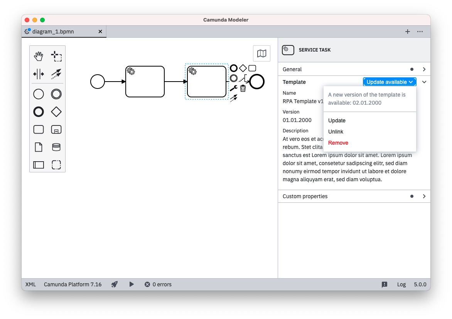Click the wrench change-type icon

[x=233, y=89]
